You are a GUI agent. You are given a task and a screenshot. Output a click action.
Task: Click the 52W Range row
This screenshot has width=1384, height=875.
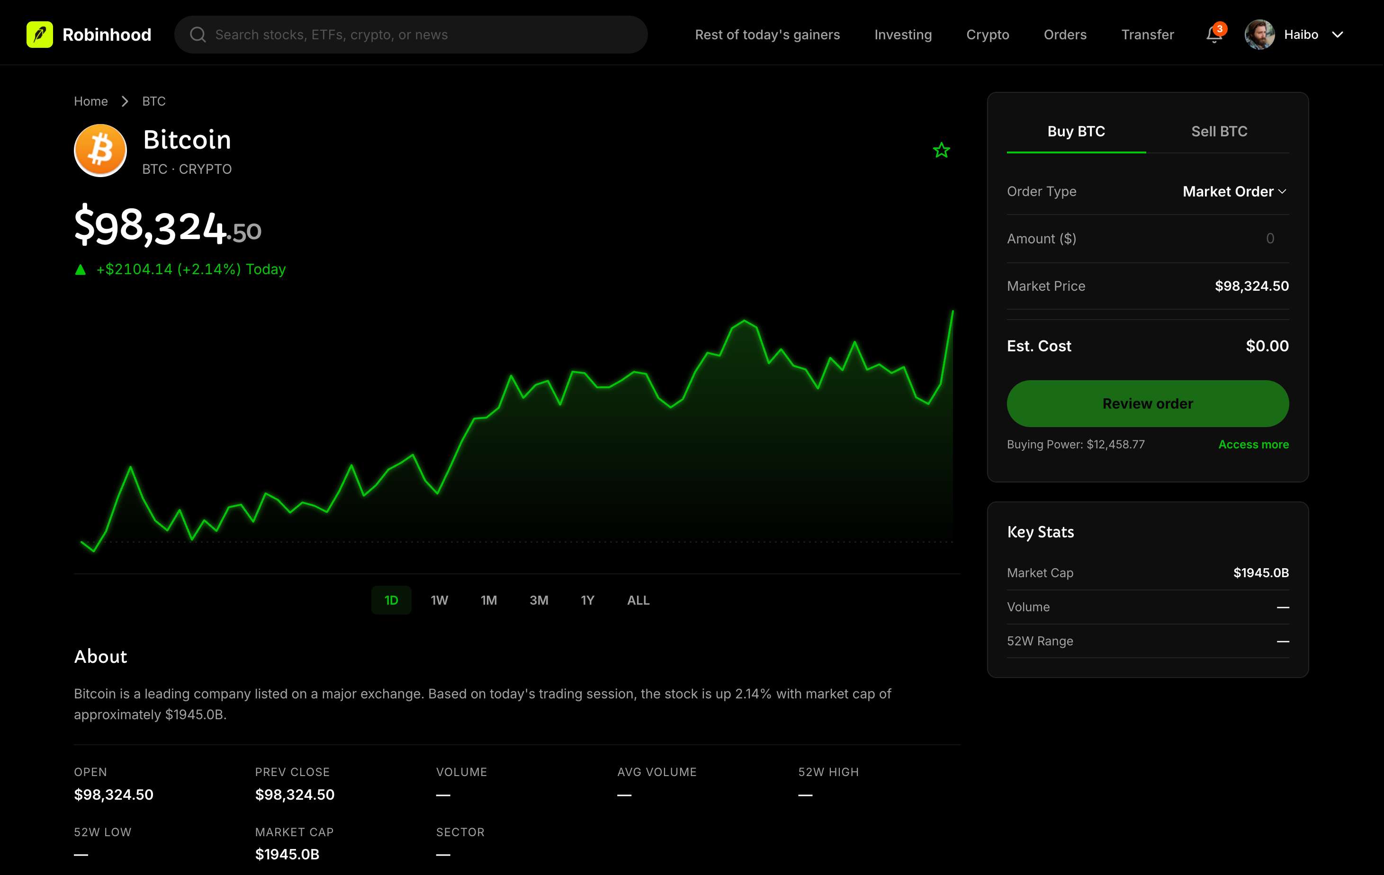point(1148,641)
